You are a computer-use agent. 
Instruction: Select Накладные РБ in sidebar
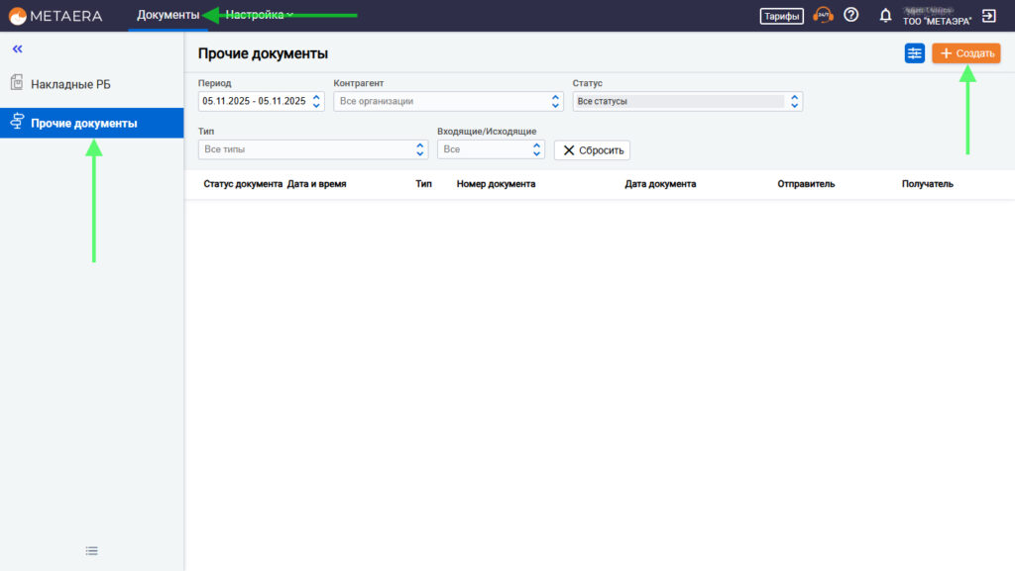tap(70, 84)
